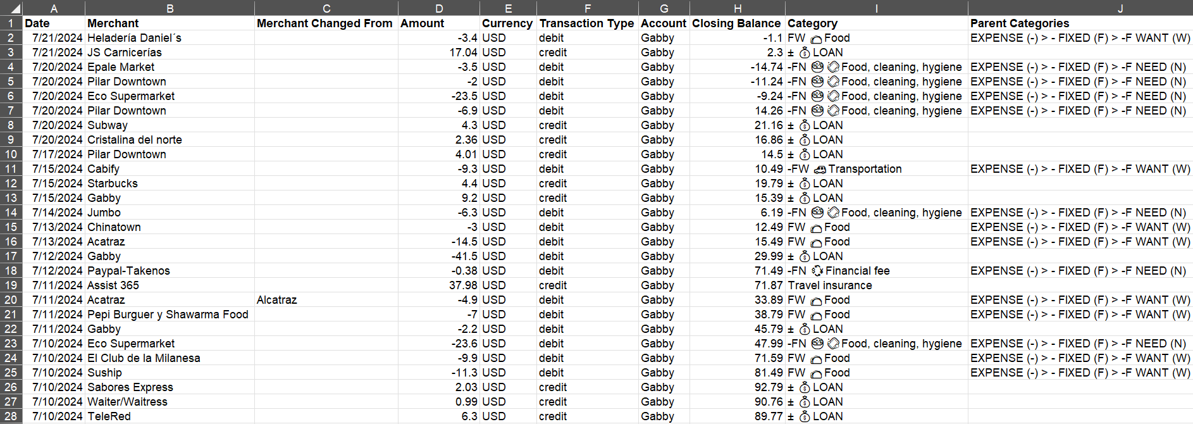Viewport: 1193px width, 424px height.
Task: Click the bowl icon in row 4 category
Action: point(817,67)
